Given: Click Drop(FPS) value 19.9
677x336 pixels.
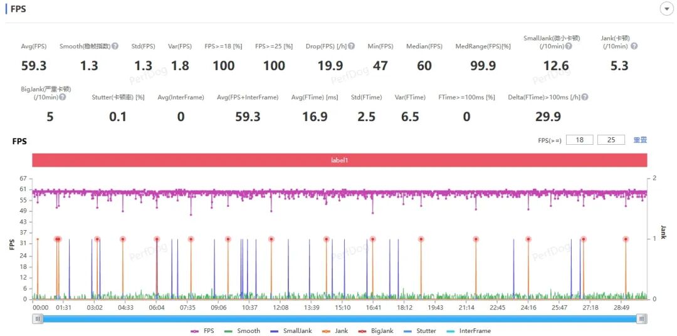Looking at the screenshot, I should [x=330, y=66].
